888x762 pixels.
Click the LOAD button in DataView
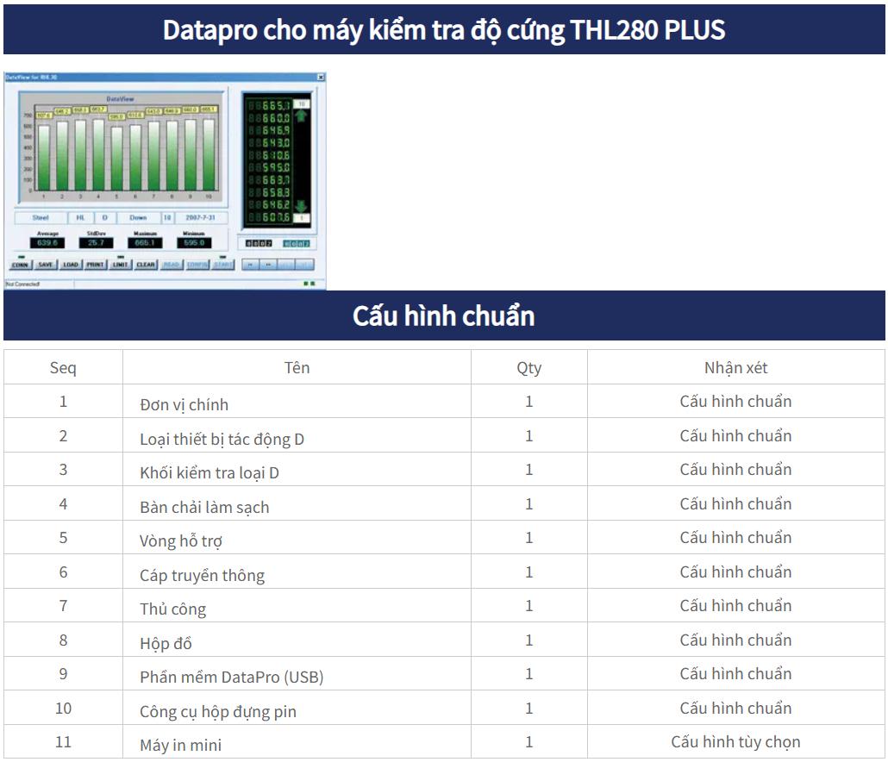71,265
